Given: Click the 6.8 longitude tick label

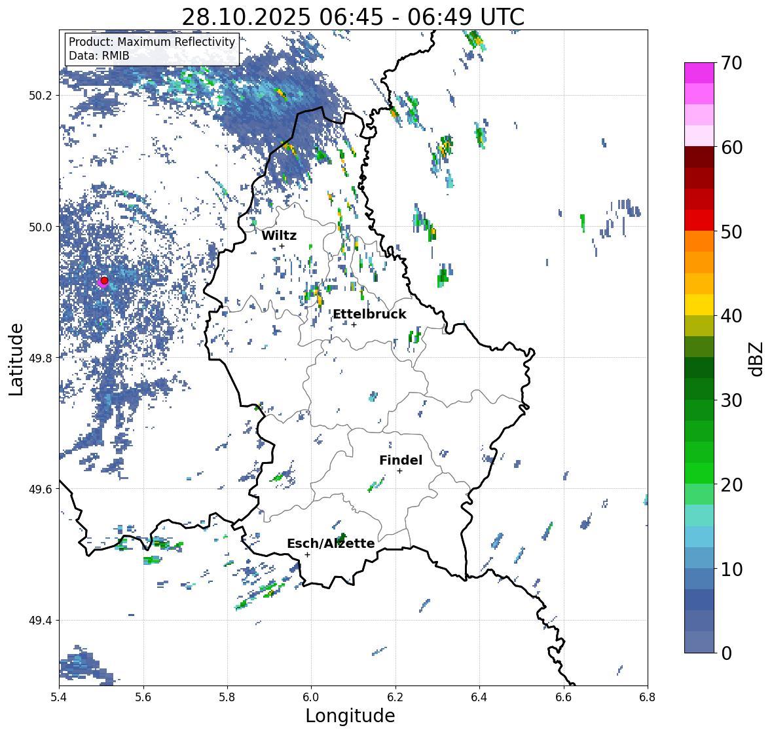Looking at the screenshot, I should point(648,697).
